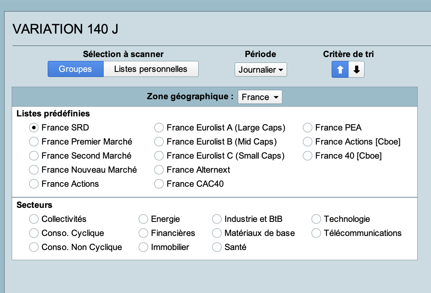
Task: Select France 40 [Cboe] radio button
Action: (308, 156)
